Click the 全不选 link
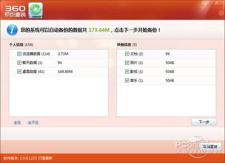Image resolution: width=225 pixels, height=163 pixels. (x=33, y=122)
